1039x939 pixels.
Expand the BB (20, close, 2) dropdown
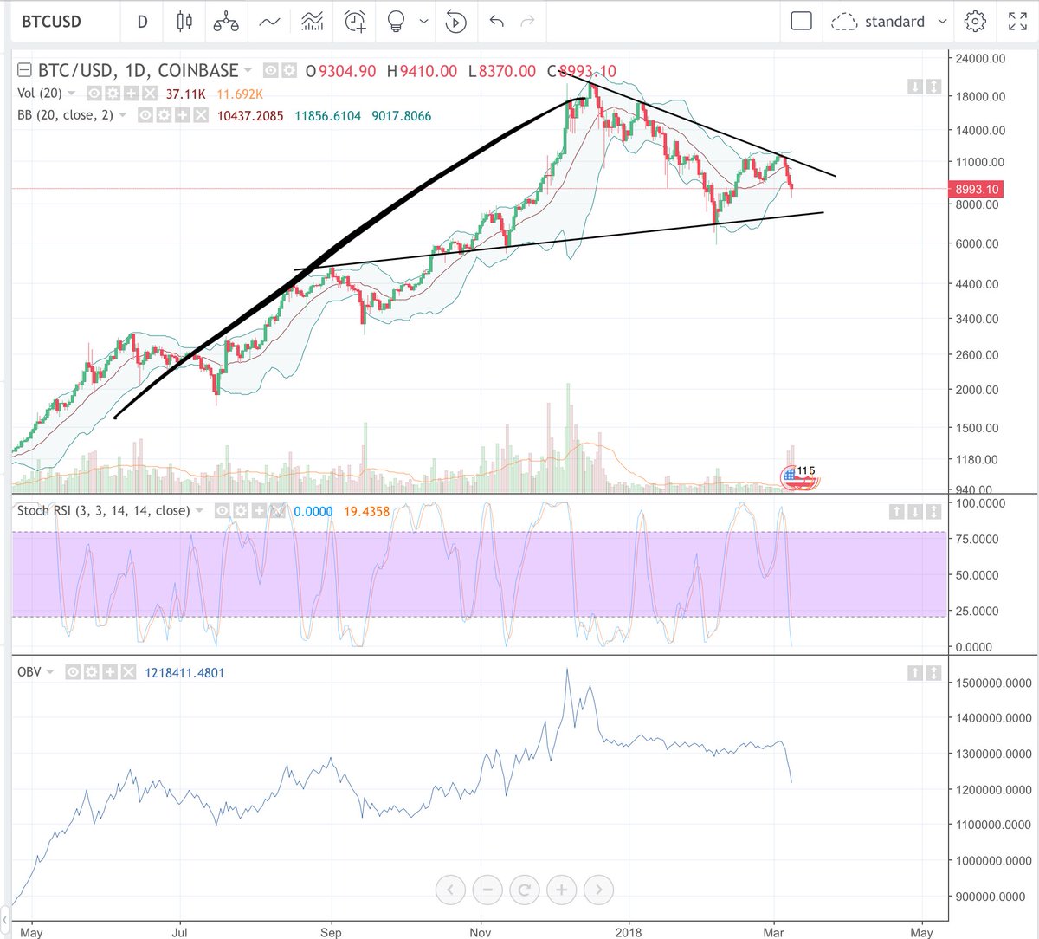coord(123,115)
